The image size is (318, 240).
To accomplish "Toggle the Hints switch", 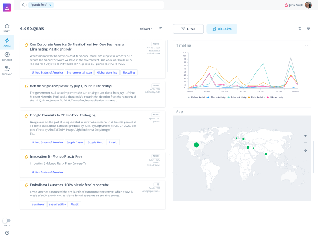I will [7, 221].
